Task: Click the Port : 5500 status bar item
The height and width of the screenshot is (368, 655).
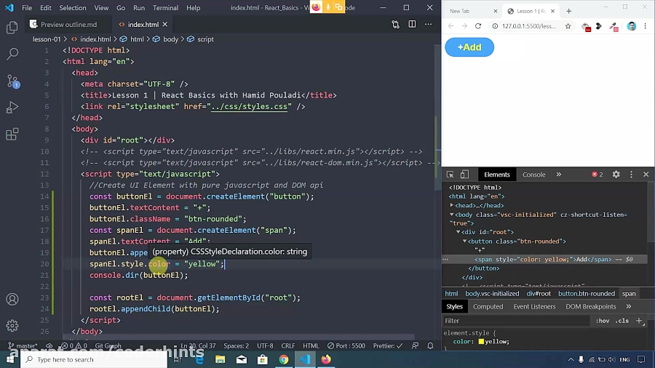Action: [345, 346]
